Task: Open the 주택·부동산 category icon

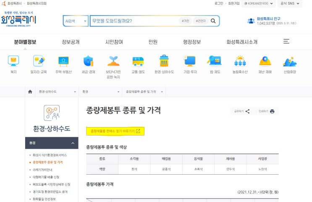Action: point(63,61)
